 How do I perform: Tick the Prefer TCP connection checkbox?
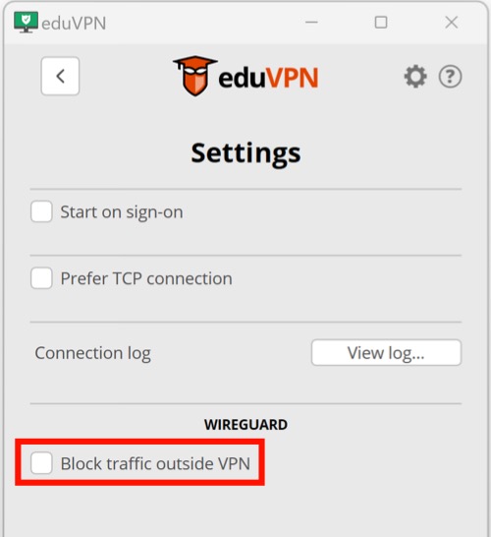click(x=41, y=278)
